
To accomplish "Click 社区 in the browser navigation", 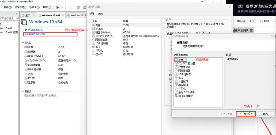I will tap(253, 21).
